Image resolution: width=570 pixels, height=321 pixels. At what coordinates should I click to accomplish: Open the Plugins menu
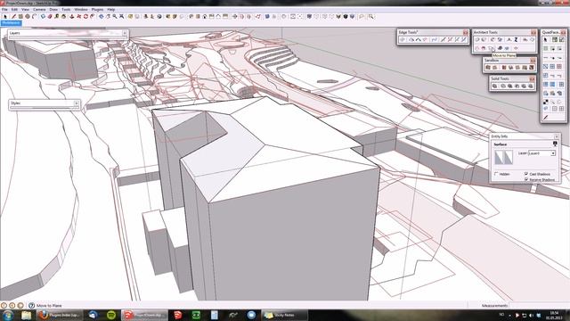(x=97, y=9)
